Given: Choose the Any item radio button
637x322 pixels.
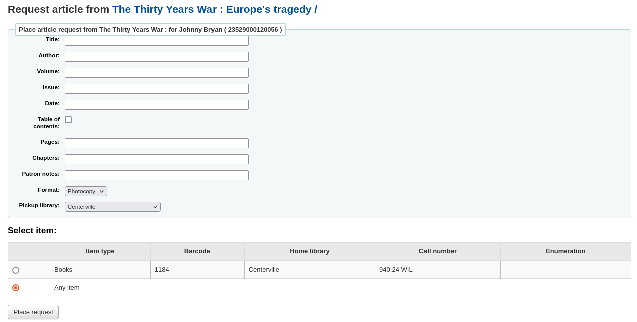Looking at the screenshot, I should tap(15, 287).
